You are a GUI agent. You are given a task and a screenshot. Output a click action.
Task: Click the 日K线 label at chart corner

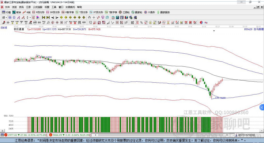(x=4, y=27)
